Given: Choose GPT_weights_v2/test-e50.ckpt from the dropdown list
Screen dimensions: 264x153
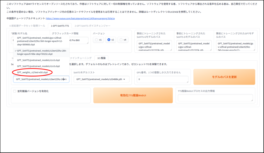Looking at the screenshot, I should pyautogui.click(x=32, y=72).
